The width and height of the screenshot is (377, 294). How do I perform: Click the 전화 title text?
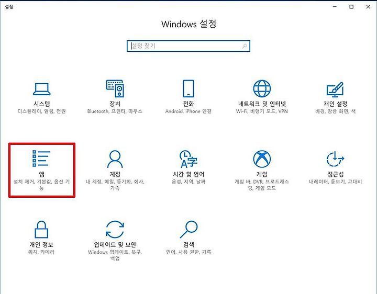point(188,104)
